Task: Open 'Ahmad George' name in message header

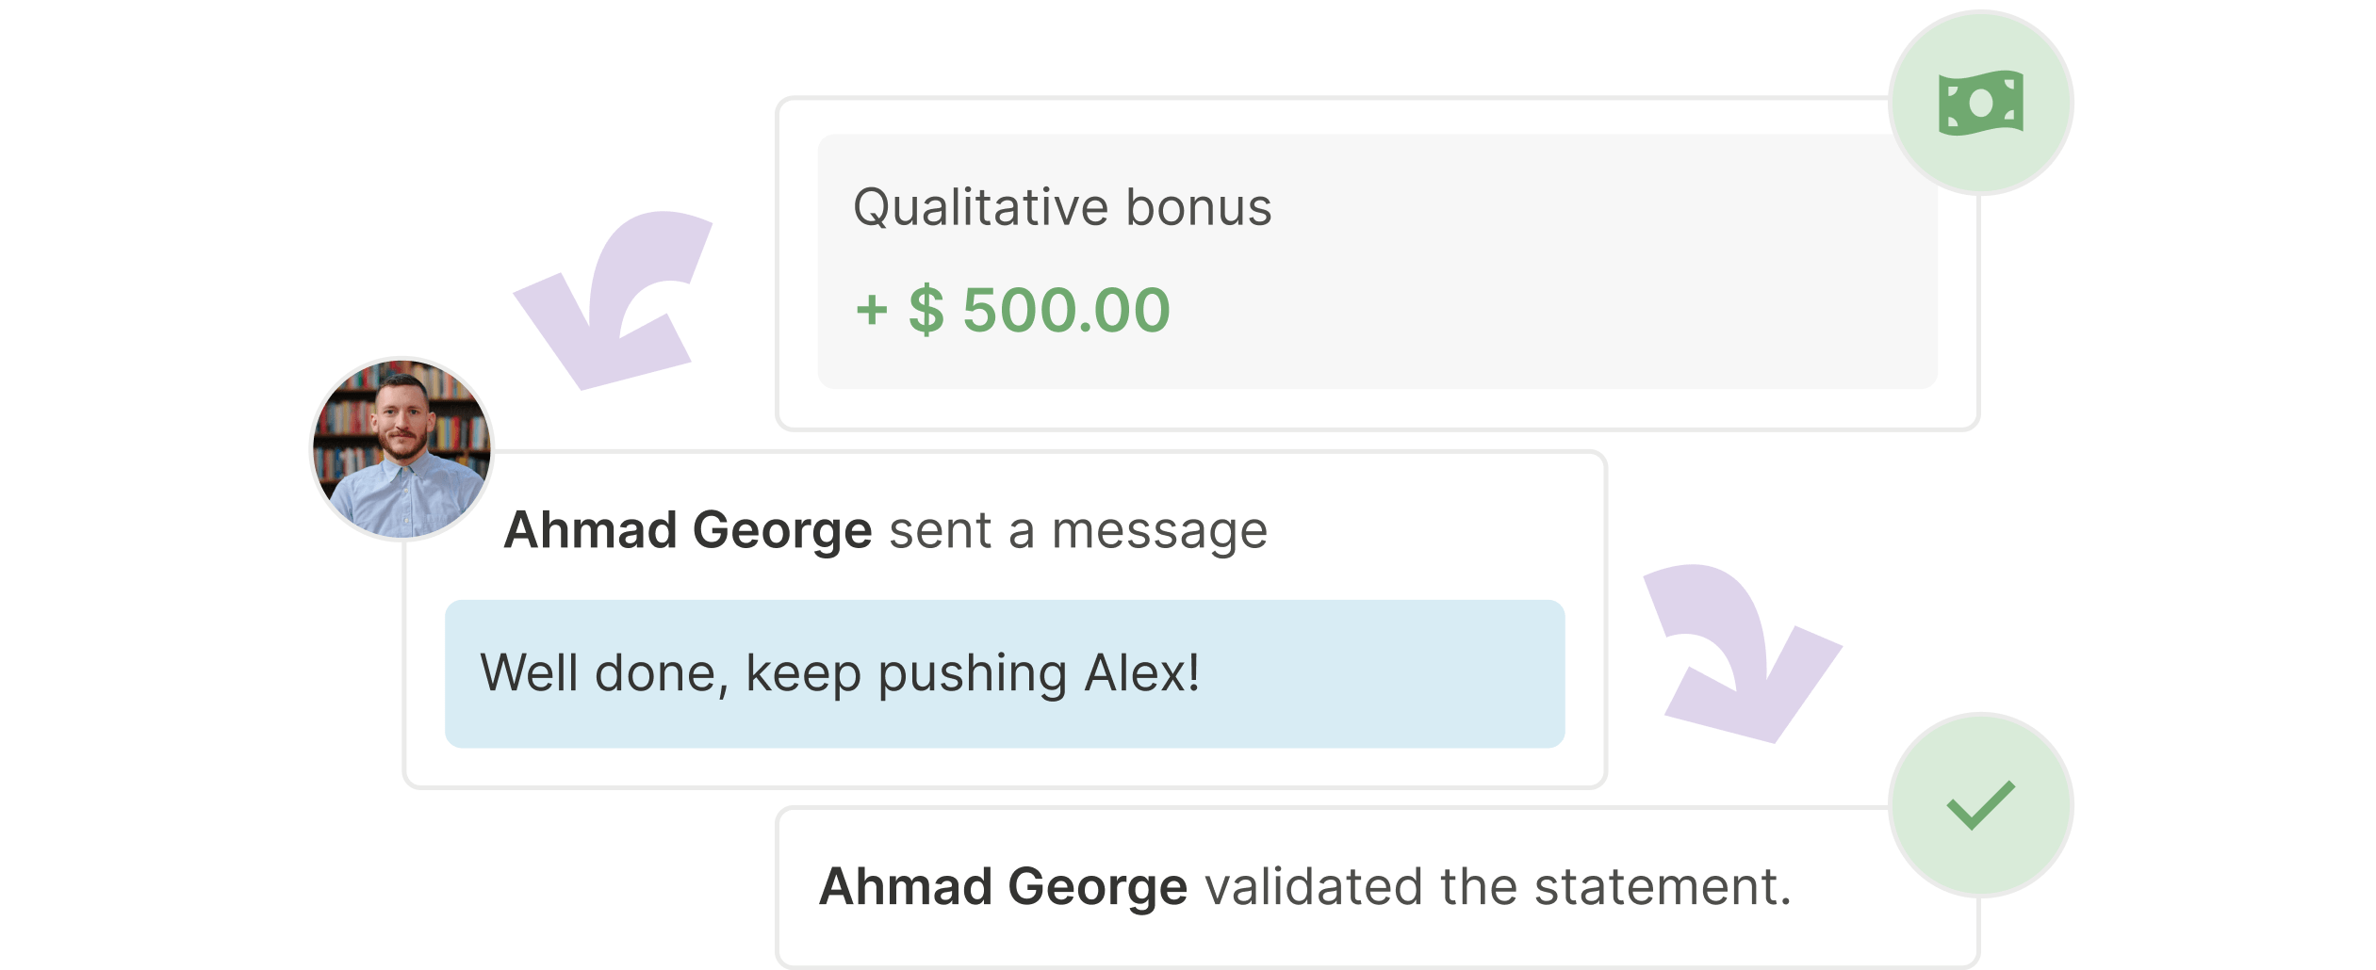Action: 688,530
